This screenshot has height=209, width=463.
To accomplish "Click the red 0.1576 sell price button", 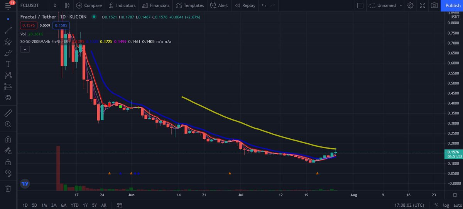I will click(x=29, y=25).
